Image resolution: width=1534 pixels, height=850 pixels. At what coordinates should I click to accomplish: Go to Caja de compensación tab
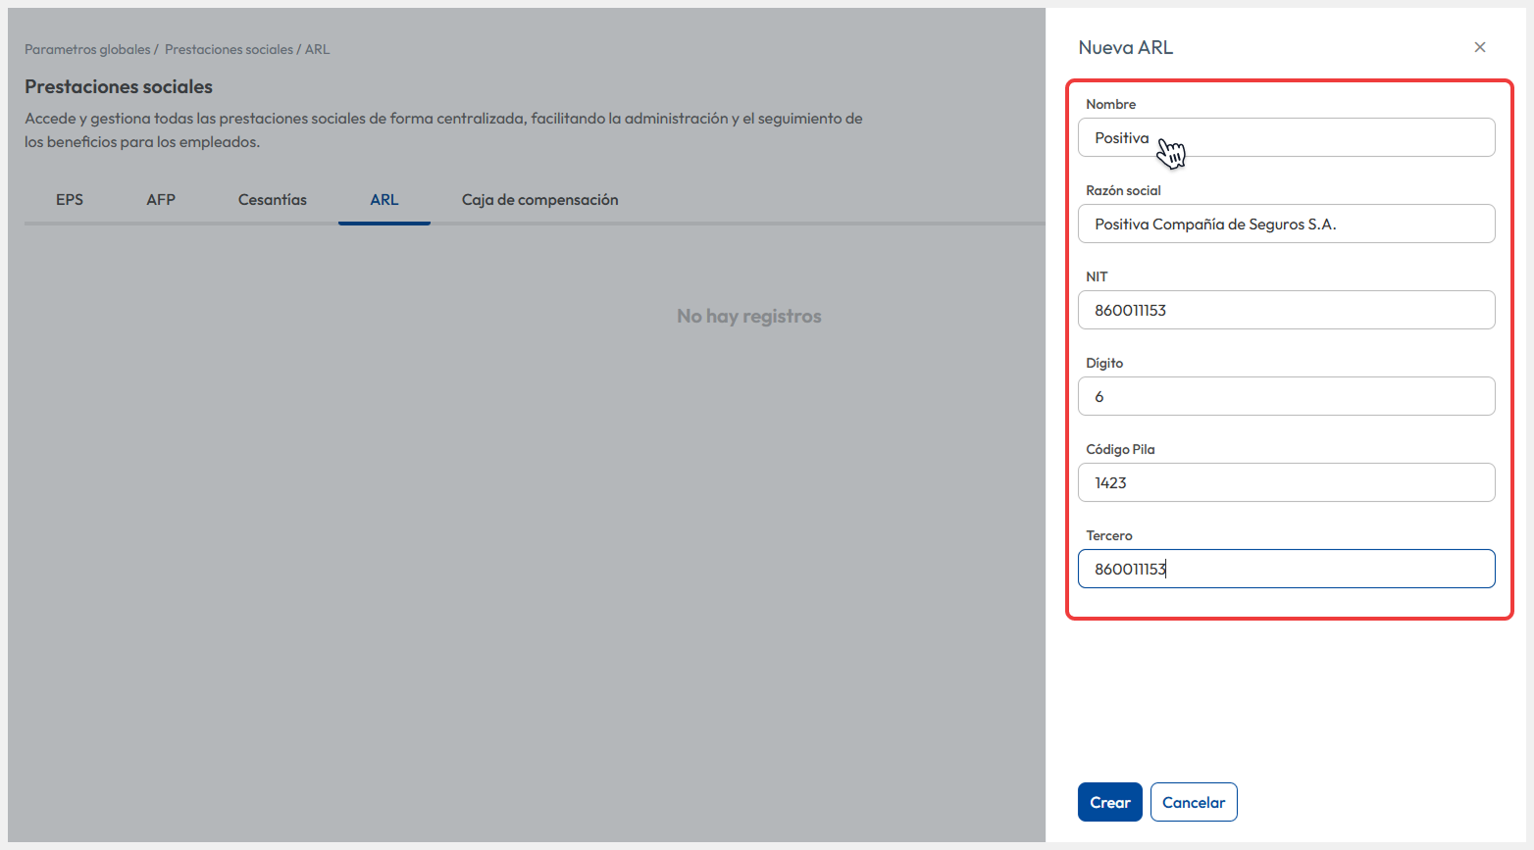click(539, 200)
